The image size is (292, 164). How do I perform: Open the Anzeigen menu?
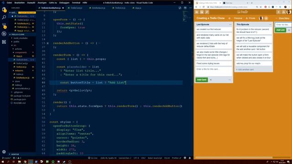pyautogui.click(x=42, y=3)
